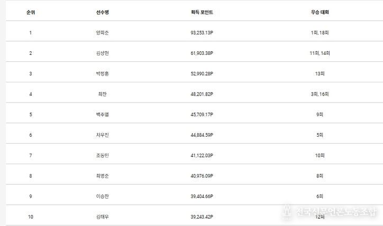Click player name 최찬
Screen dimensions: 383x226
click(102, 94)
